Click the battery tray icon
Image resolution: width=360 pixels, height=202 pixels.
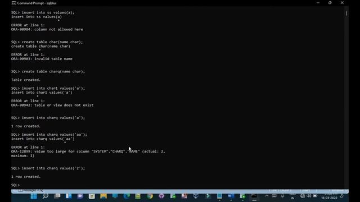tap(315, 196)
